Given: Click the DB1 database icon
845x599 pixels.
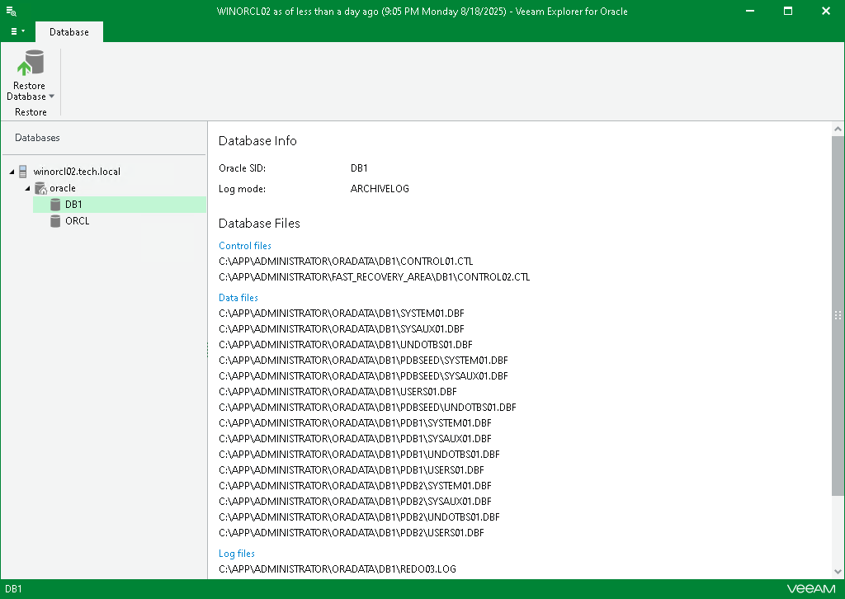Looking at the screenshot, I should pyautogui.click(x=55, y=205).
